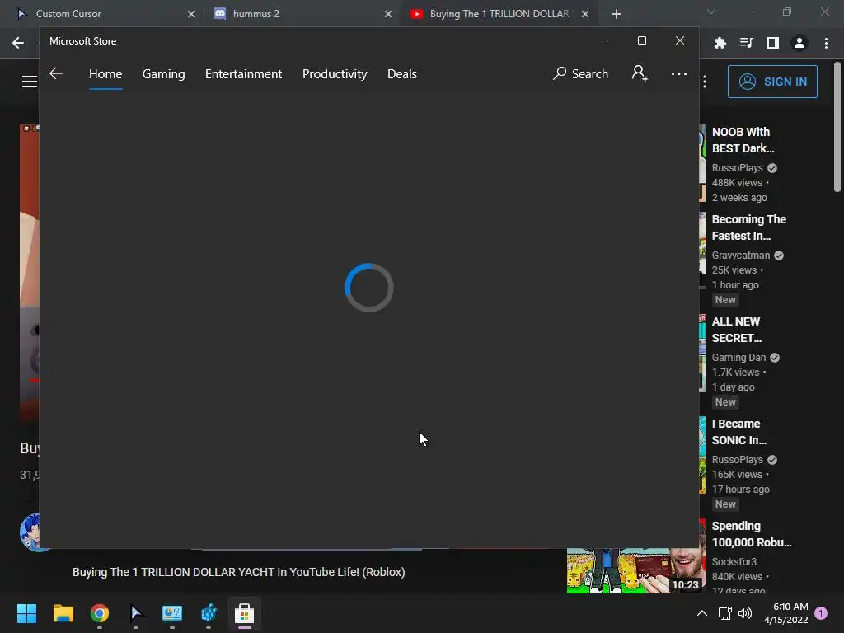Open the Windows Start menu
This screenshot has height=633, width=844.
(26, 613)
